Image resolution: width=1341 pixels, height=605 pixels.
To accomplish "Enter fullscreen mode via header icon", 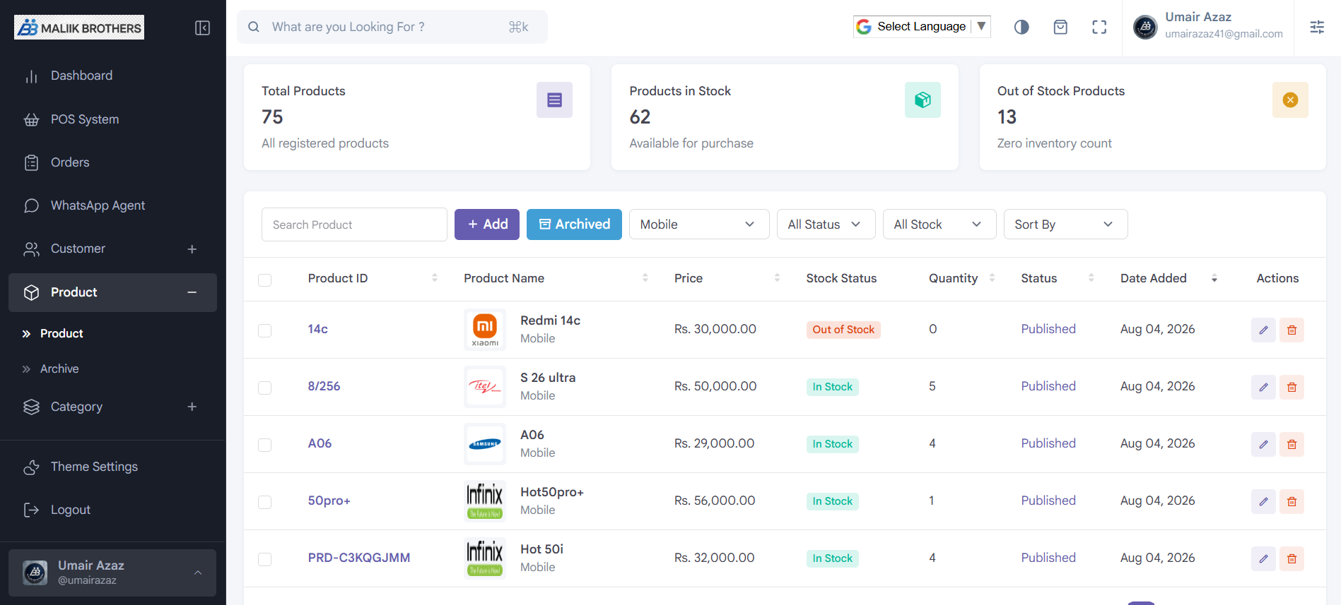I will (x=1099, y=27).
